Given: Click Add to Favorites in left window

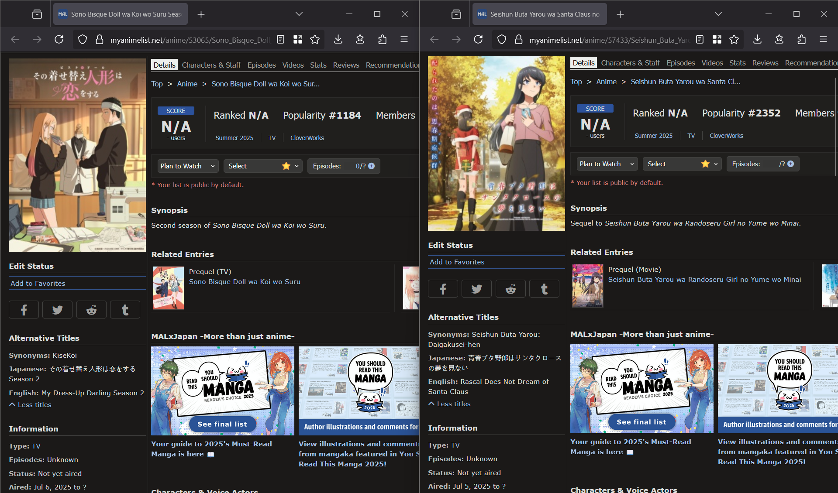Looking at the screenshot, I should pos(38,283).
